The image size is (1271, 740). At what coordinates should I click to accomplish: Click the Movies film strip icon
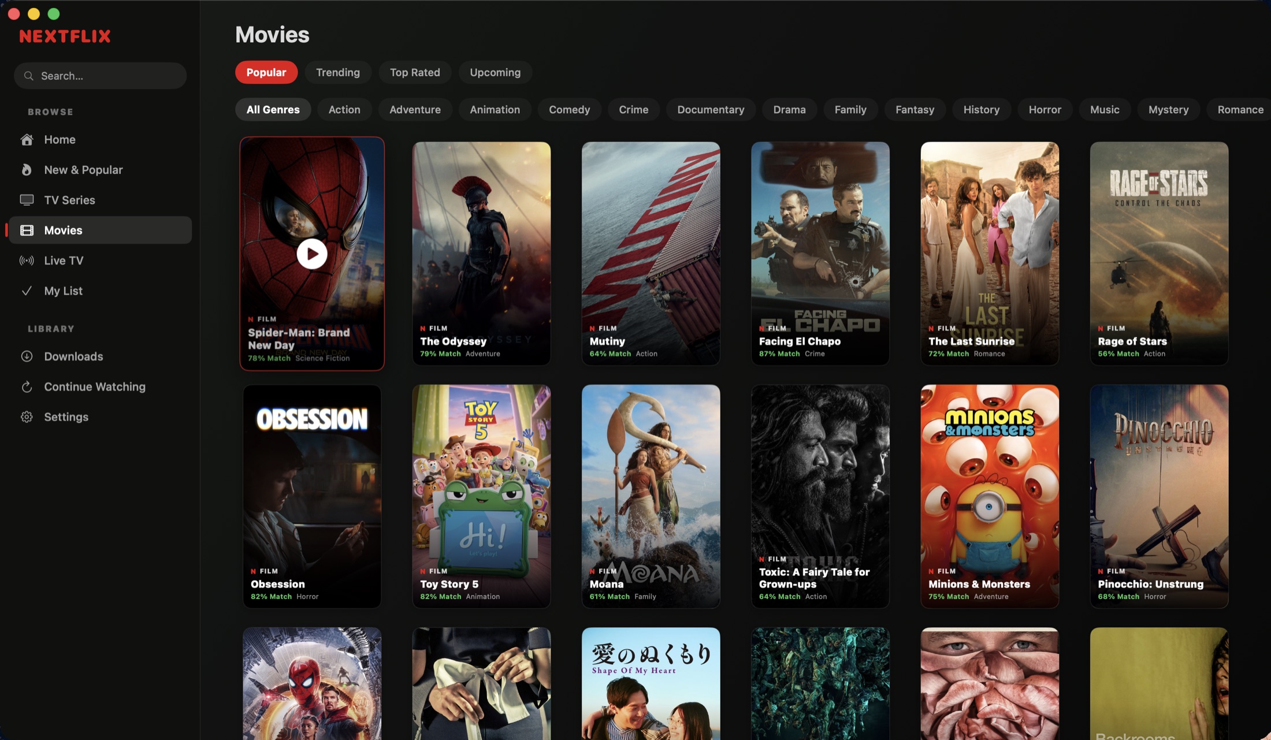tap(27, 230)
